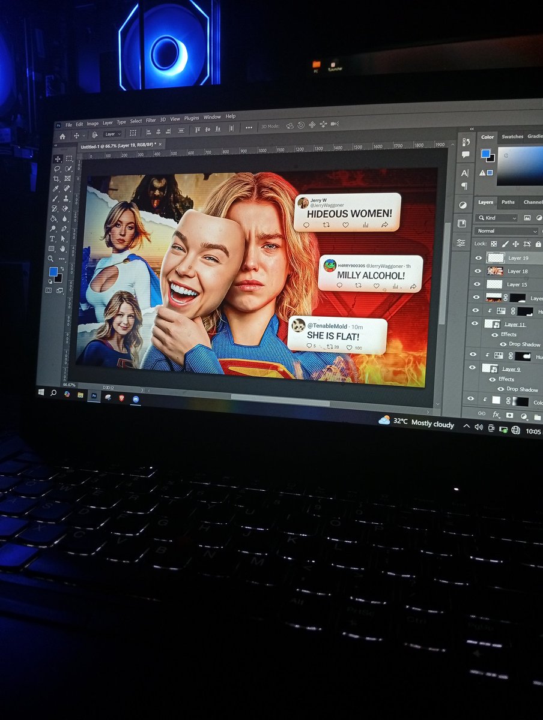Pick a shade in the Color panel gradient field
Screen dimensions: 543x720
pos(520,166)
